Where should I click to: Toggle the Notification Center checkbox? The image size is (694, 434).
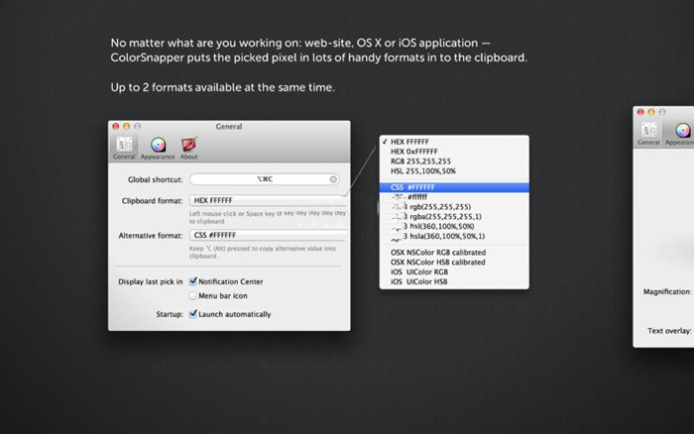(193, 281)
